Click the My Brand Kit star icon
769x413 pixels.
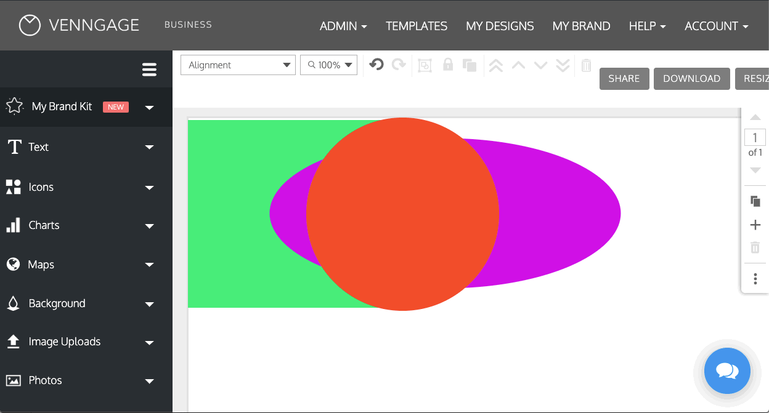click(14, 106)
